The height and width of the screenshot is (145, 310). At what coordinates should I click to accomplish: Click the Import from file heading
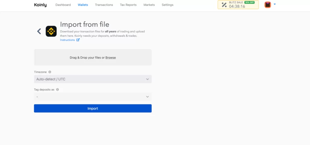(85, 24)
